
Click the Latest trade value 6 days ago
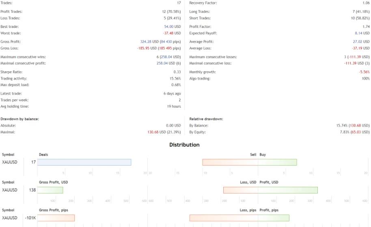coord(172,93)
